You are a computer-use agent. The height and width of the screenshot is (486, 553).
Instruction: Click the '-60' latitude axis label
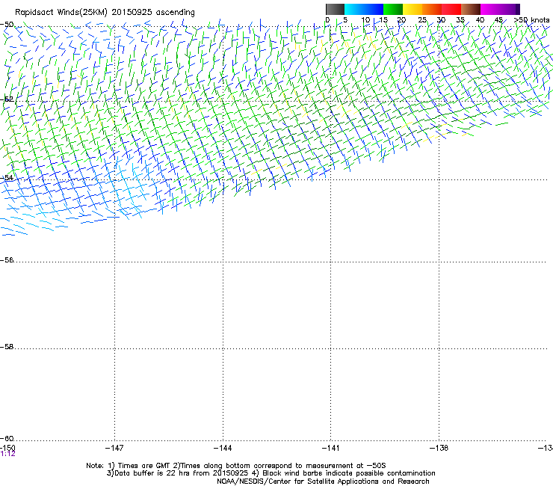click(x=7, y=439)
